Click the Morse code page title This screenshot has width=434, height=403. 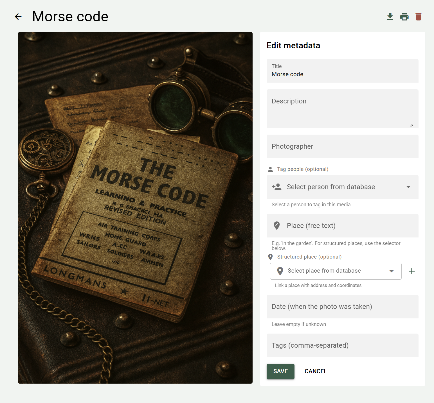point(70,17)
